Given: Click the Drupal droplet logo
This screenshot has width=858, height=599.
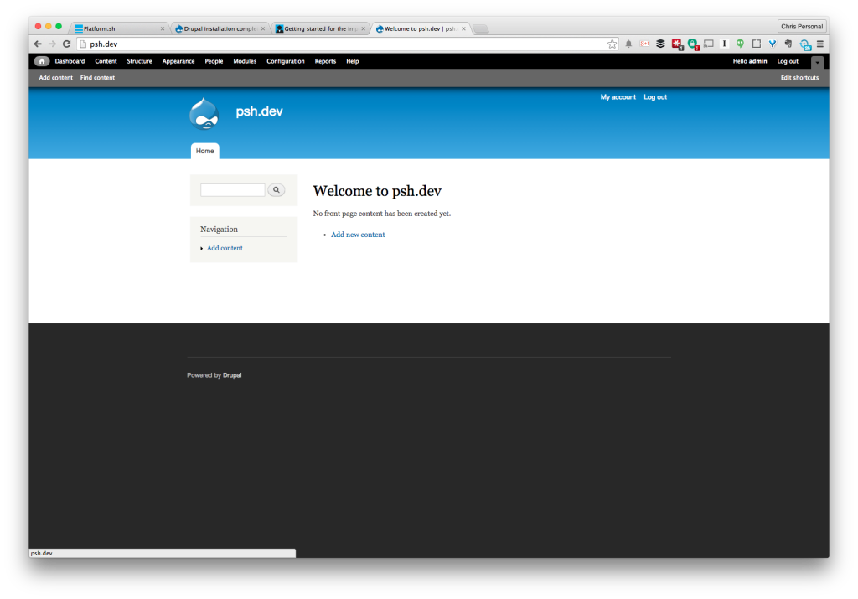Looking at the screenshot, I should click(x=204, y=114).
